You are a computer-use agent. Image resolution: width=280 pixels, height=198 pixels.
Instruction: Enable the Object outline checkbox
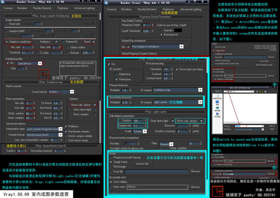pos(68,47)
